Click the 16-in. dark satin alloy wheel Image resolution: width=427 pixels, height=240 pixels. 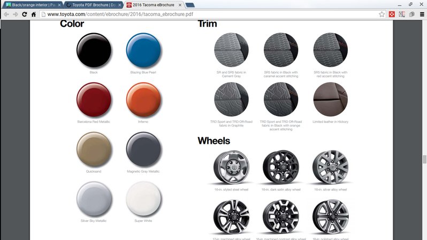(281, 167)
